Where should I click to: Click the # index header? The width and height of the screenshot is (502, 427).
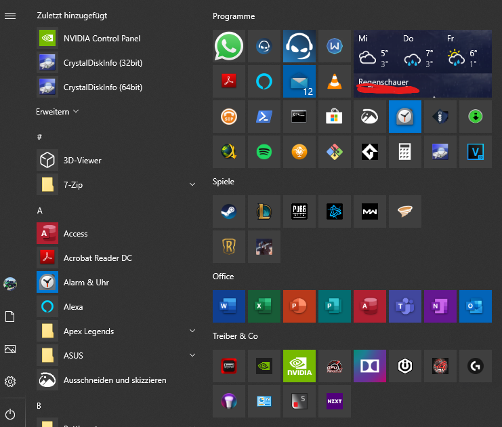(x=39, y=137)
